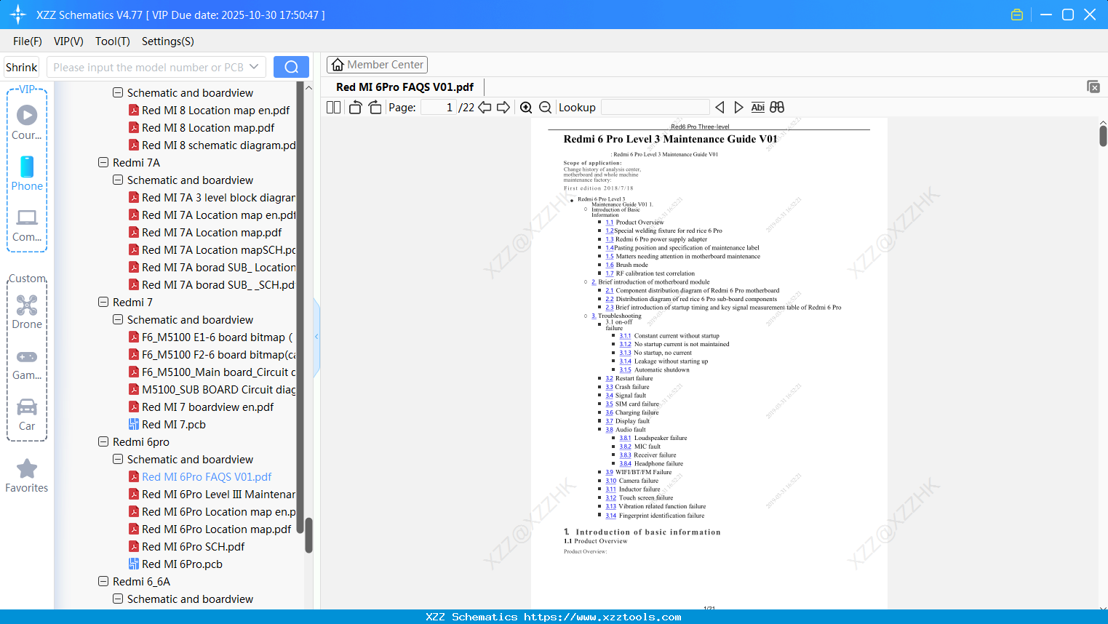Open the Car category in sidebar
Image resolution: width=1108 pixels, height=624 pixels.
[27, 415]
